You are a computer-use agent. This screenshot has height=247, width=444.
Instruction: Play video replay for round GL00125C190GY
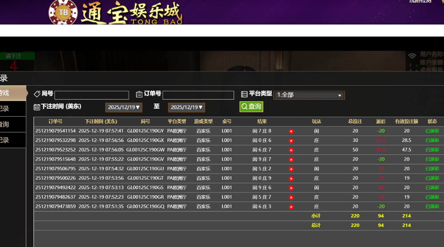pos(291,131)
